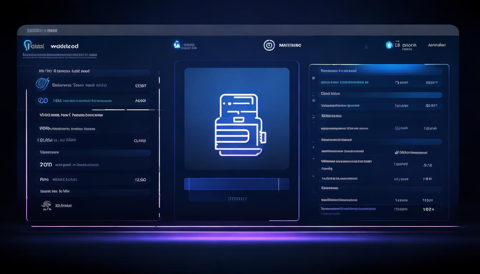Open the cyan highlighted link in right panel's first row

pyautogui.click(x=344, y=82)
